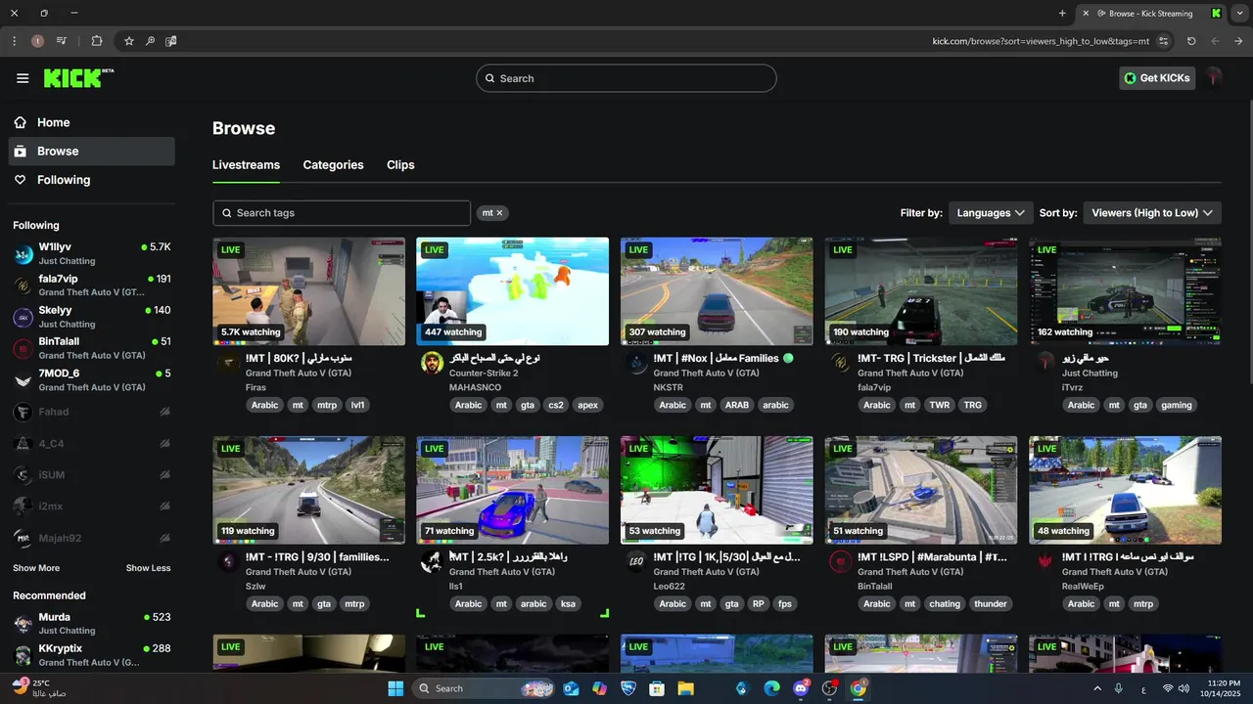1253x704 pixels.
Task: Open offline channel Fahad in the sidebar
Action: (92, 412)
